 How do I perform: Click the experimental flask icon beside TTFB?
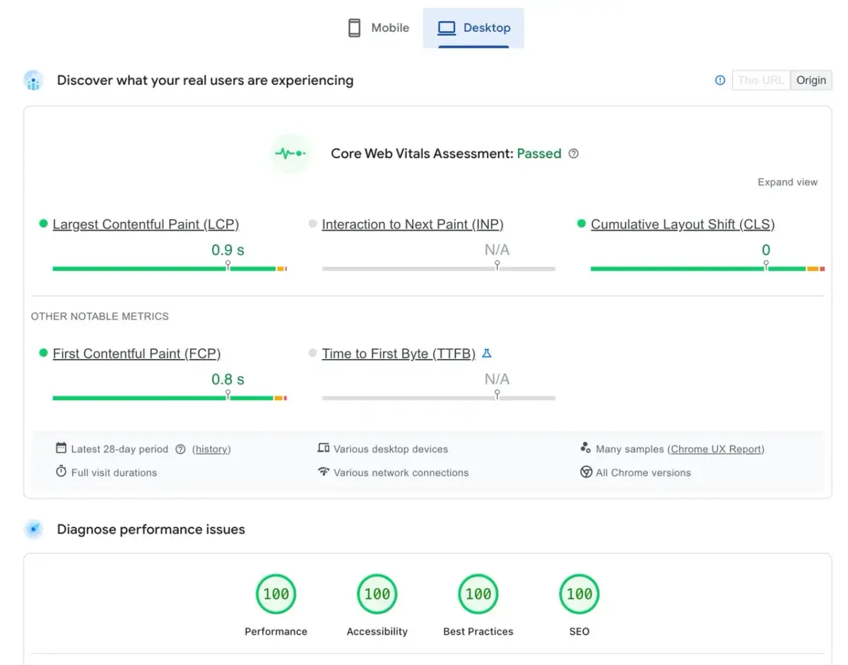click(x=487, y=353)
